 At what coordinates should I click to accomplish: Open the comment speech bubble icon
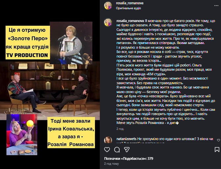point(117,150)
